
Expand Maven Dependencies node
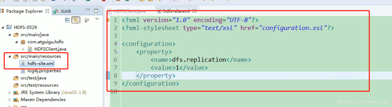pyautogui.click(x=10, y=100)
